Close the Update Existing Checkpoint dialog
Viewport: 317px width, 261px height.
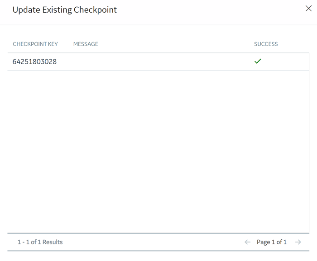(x=308, y=9)
